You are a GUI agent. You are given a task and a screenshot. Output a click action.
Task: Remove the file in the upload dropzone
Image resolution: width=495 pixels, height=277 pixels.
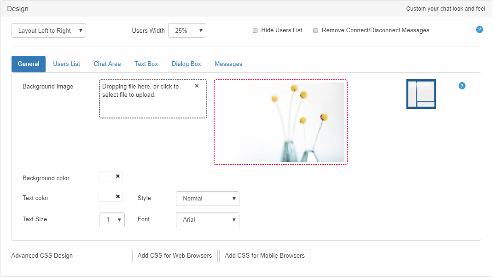197,86
